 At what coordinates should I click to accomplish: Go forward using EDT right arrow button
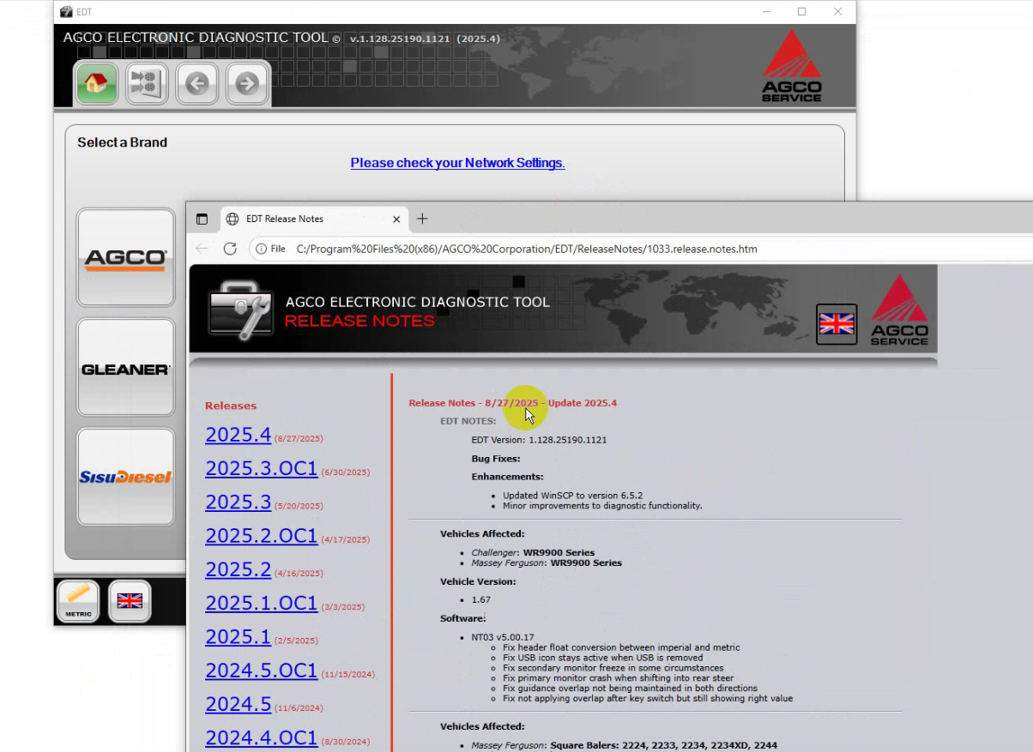click(x=247, y=83)
